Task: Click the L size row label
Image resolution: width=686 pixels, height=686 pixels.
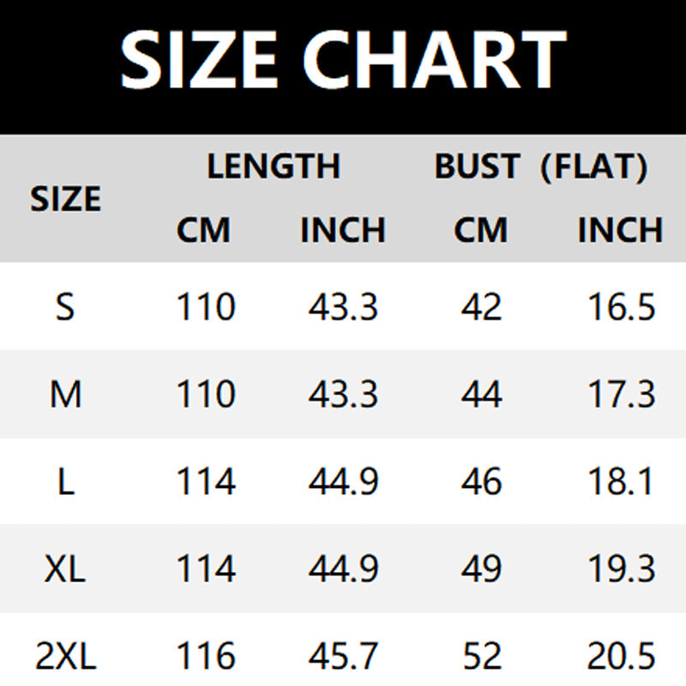Action: coord(65,482)
